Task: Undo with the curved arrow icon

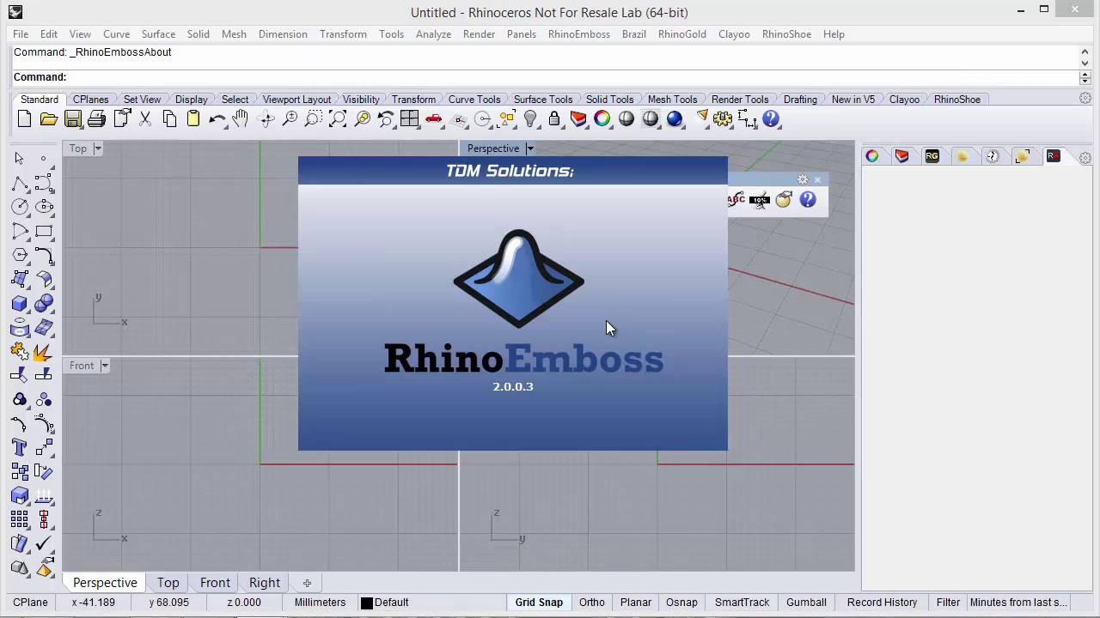Action: coord(217,119)
